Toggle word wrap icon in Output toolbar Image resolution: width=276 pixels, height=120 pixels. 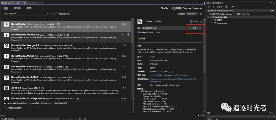[x=80, y=119]
